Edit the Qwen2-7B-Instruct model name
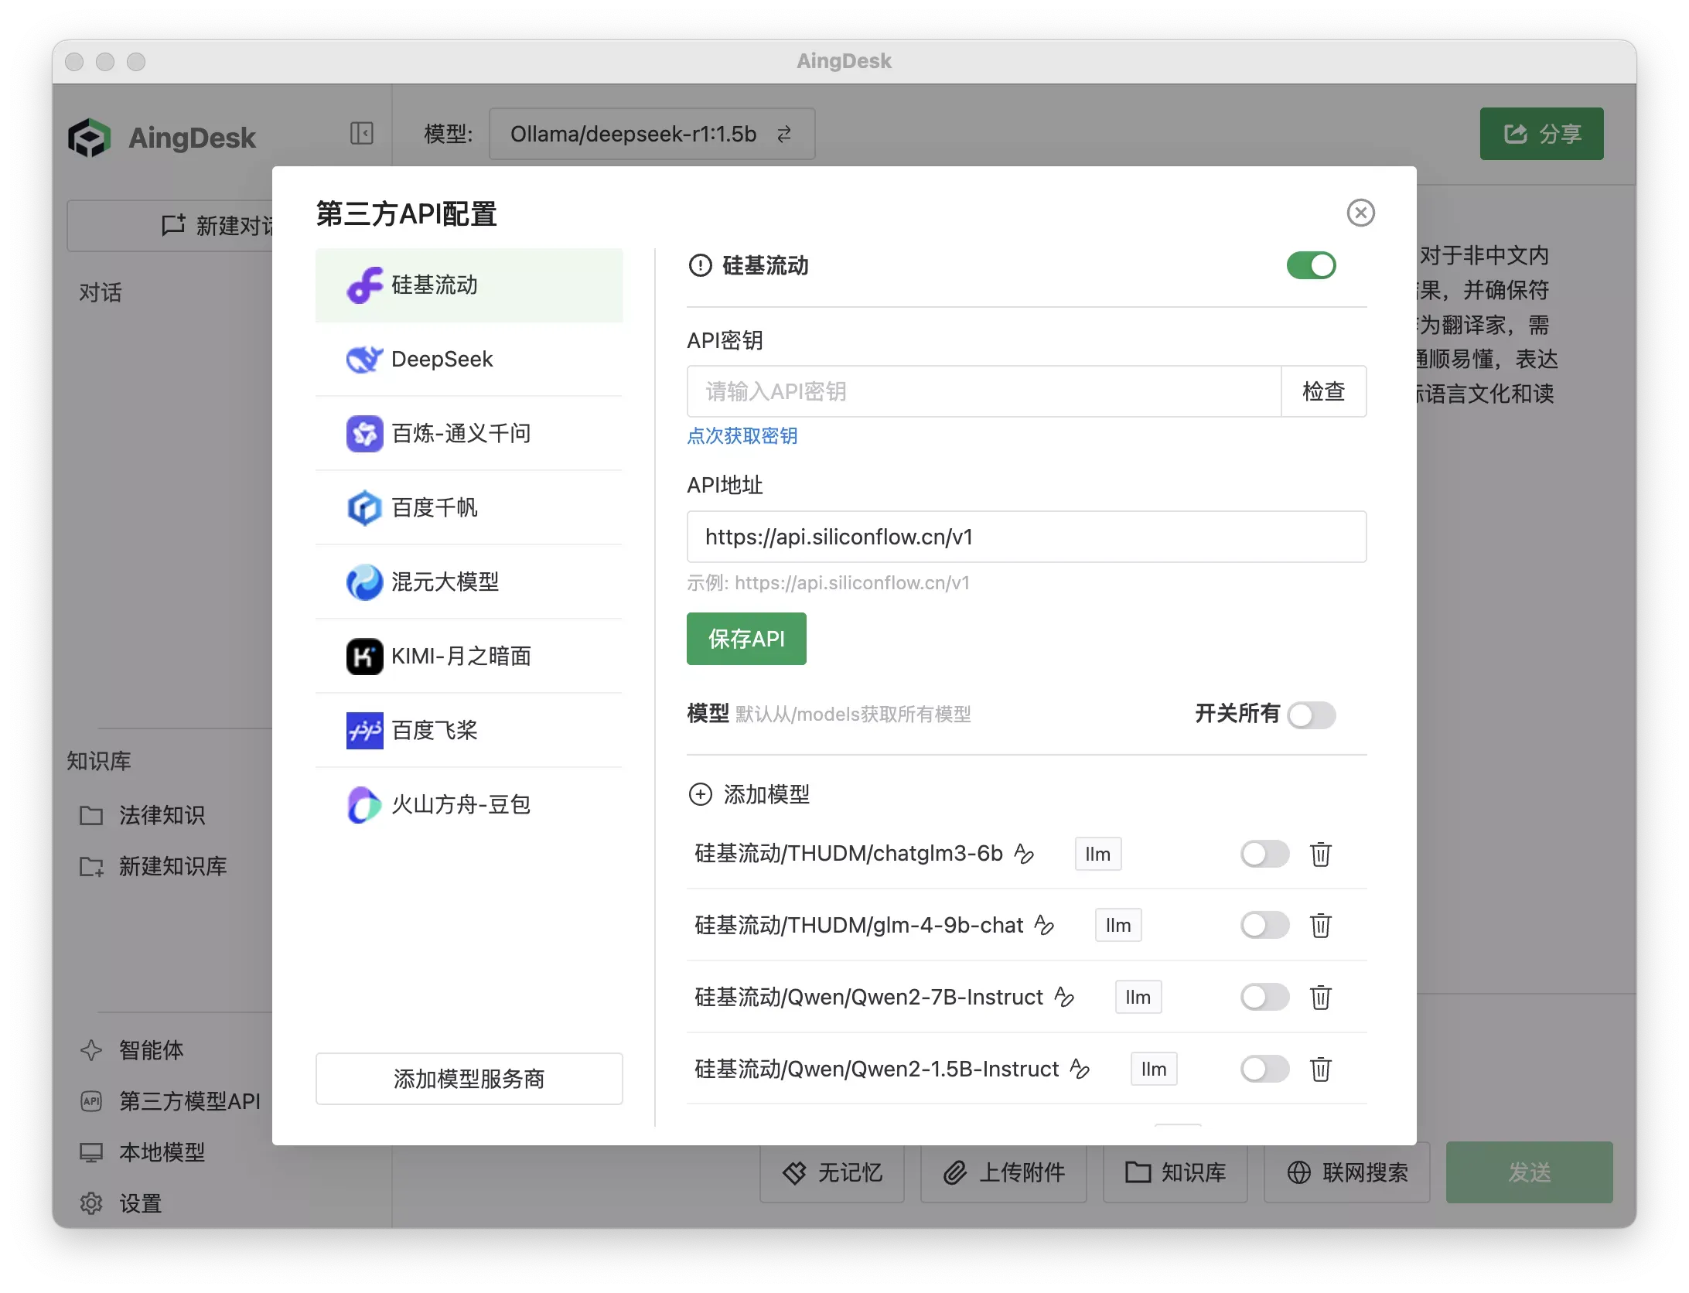Viewport: 1689px width, 1293px height. (x=1064, y=997)
